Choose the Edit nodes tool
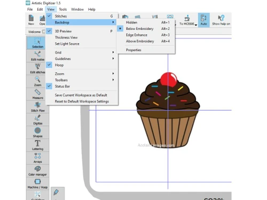The width and height of the screenshot is (267, 200). pos(37,55)
